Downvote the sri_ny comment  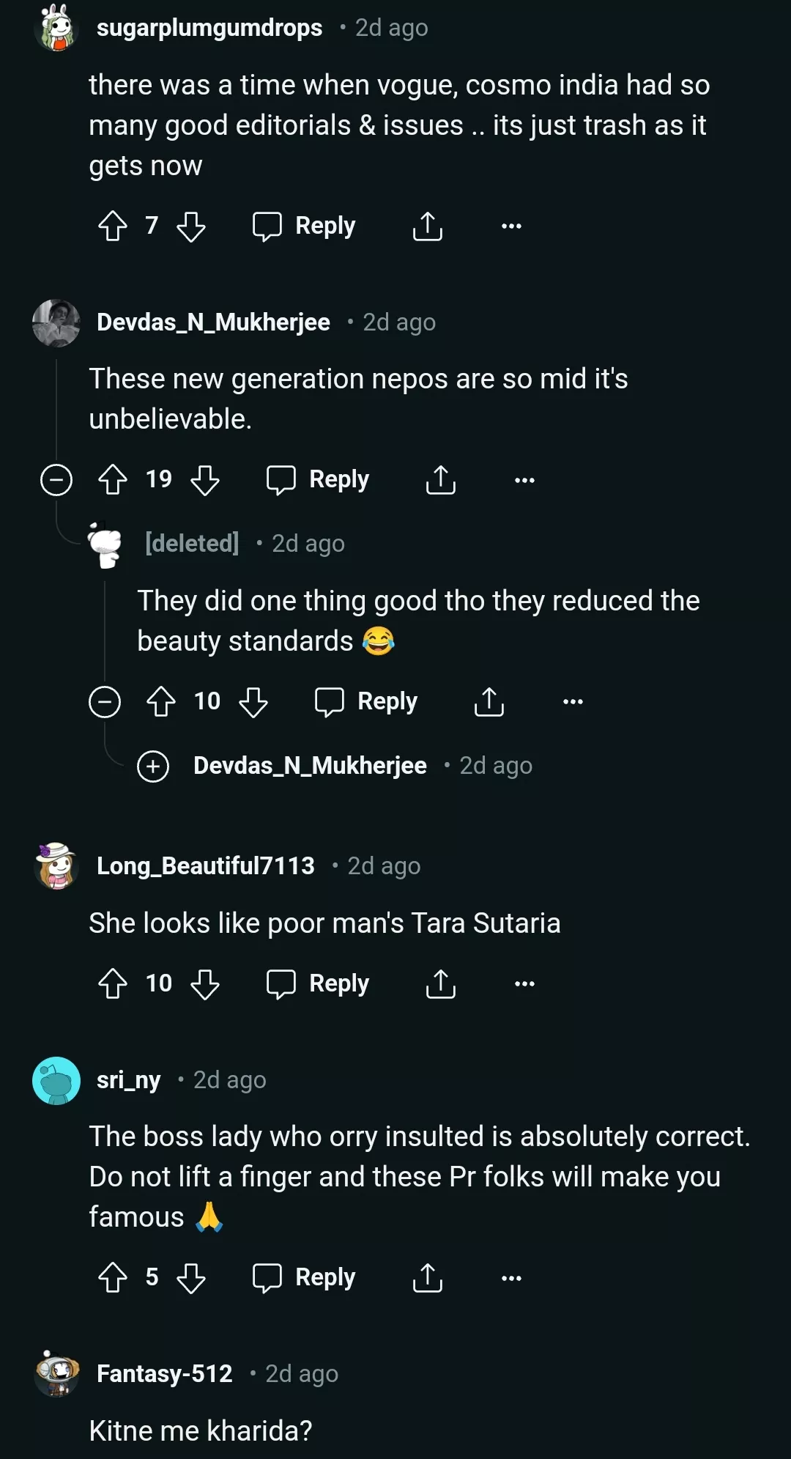pyautogui.click(x=191, y=1278)
